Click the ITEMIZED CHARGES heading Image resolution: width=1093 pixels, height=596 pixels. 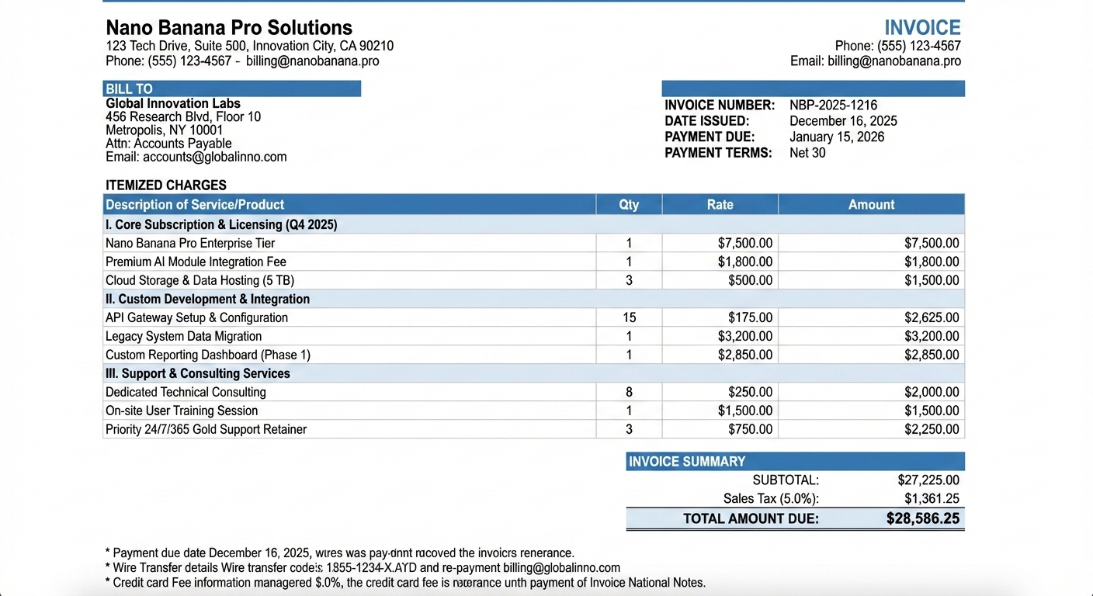coord(165,185)
